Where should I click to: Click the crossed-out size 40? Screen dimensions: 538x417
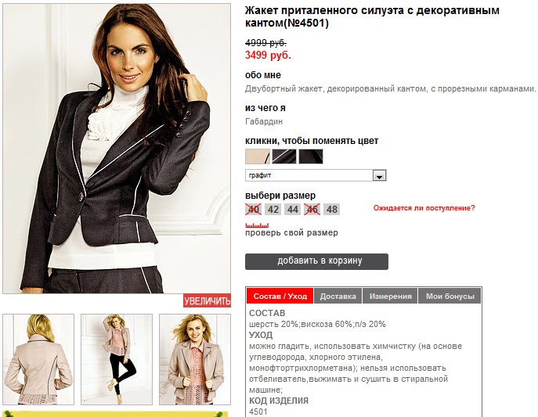254,210
